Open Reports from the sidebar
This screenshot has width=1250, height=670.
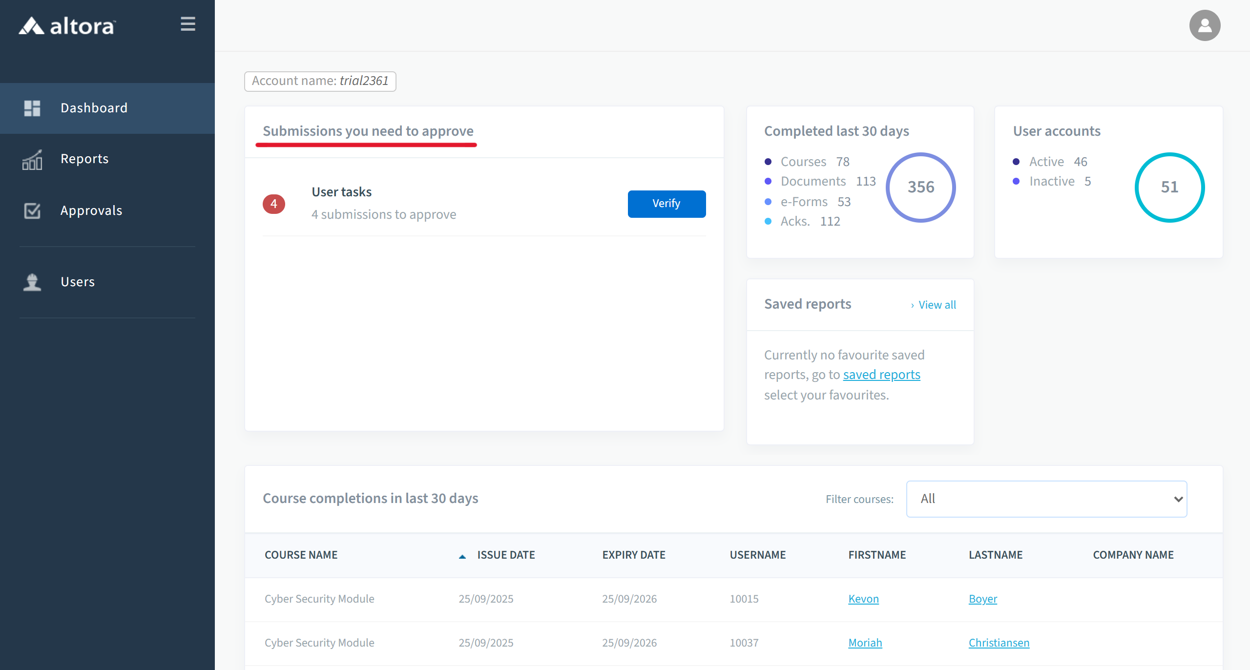84,159
